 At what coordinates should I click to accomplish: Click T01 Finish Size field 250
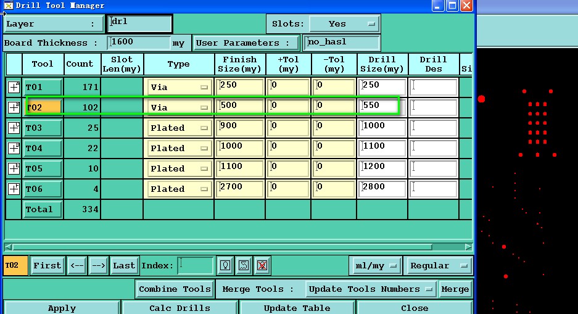coord(239,88)
